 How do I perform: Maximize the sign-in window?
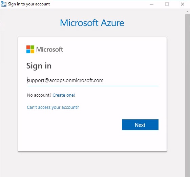(167, 4)
